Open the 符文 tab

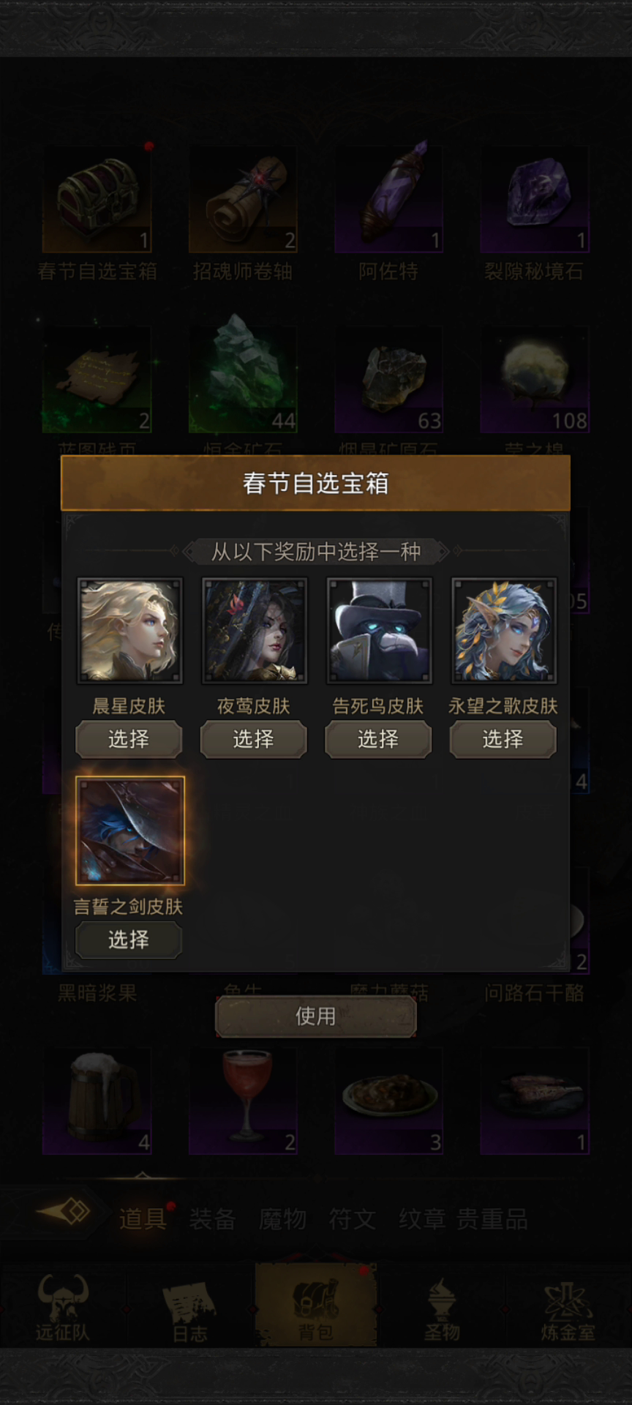pyautogui.click(x=353, y=1219)
